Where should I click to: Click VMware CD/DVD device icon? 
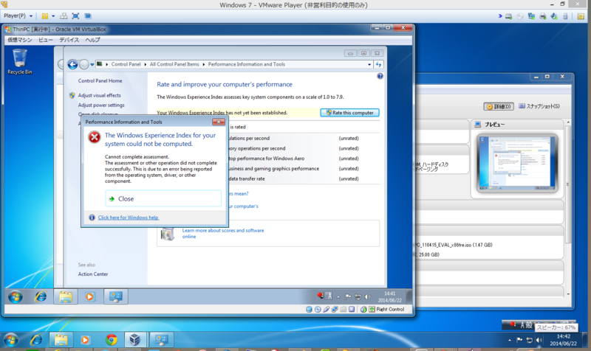pos(520,16)
